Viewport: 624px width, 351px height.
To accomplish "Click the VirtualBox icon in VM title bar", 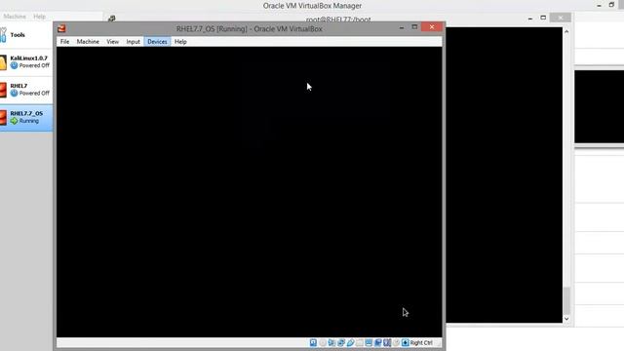I will click(x=61, y=28).
